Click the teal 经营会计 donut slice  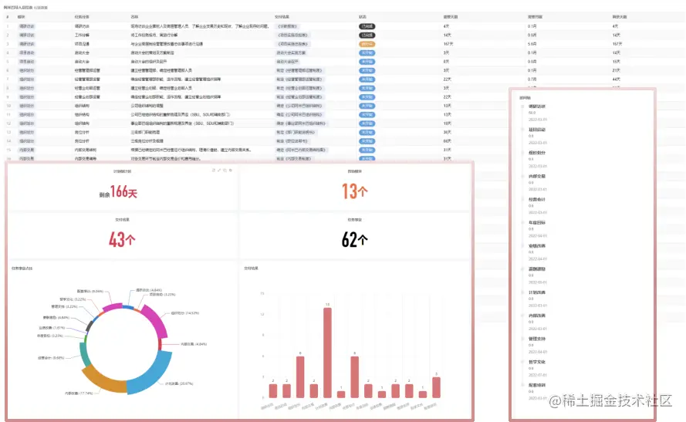84,355
